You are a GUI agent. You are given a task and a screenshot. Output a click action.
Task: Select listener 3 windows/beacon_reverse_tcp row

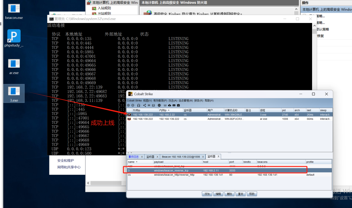tap(229, 171)
